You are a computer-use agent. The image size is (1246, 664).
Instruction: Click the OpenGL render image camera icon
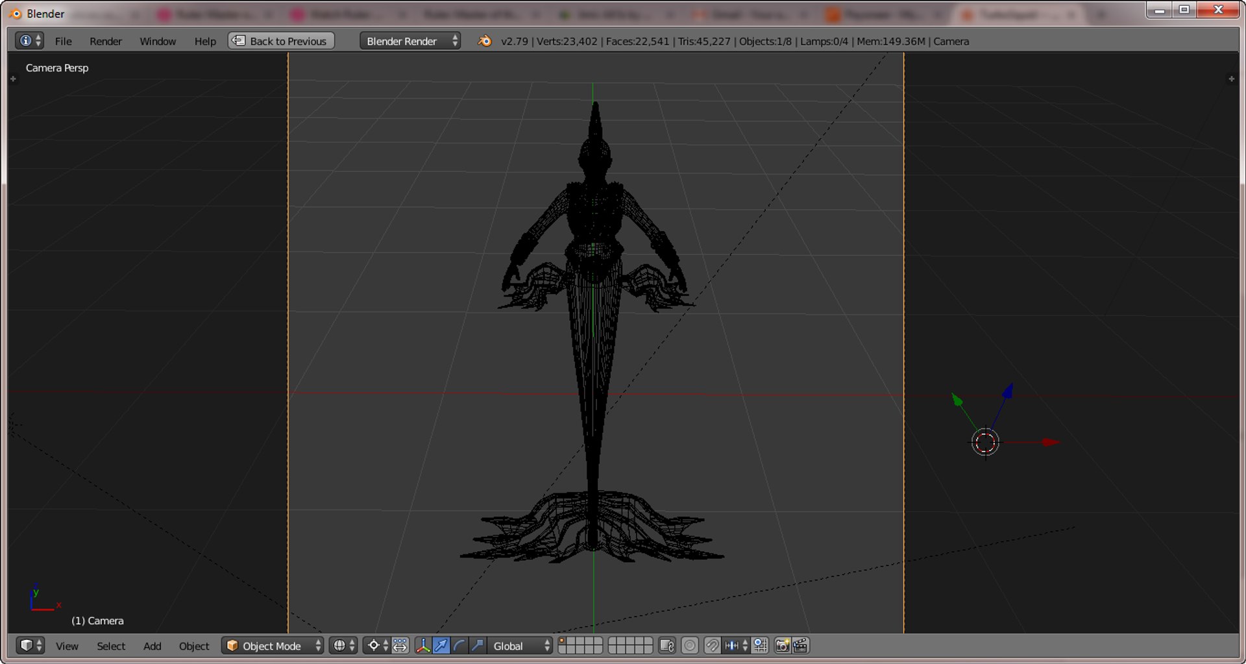783,645
